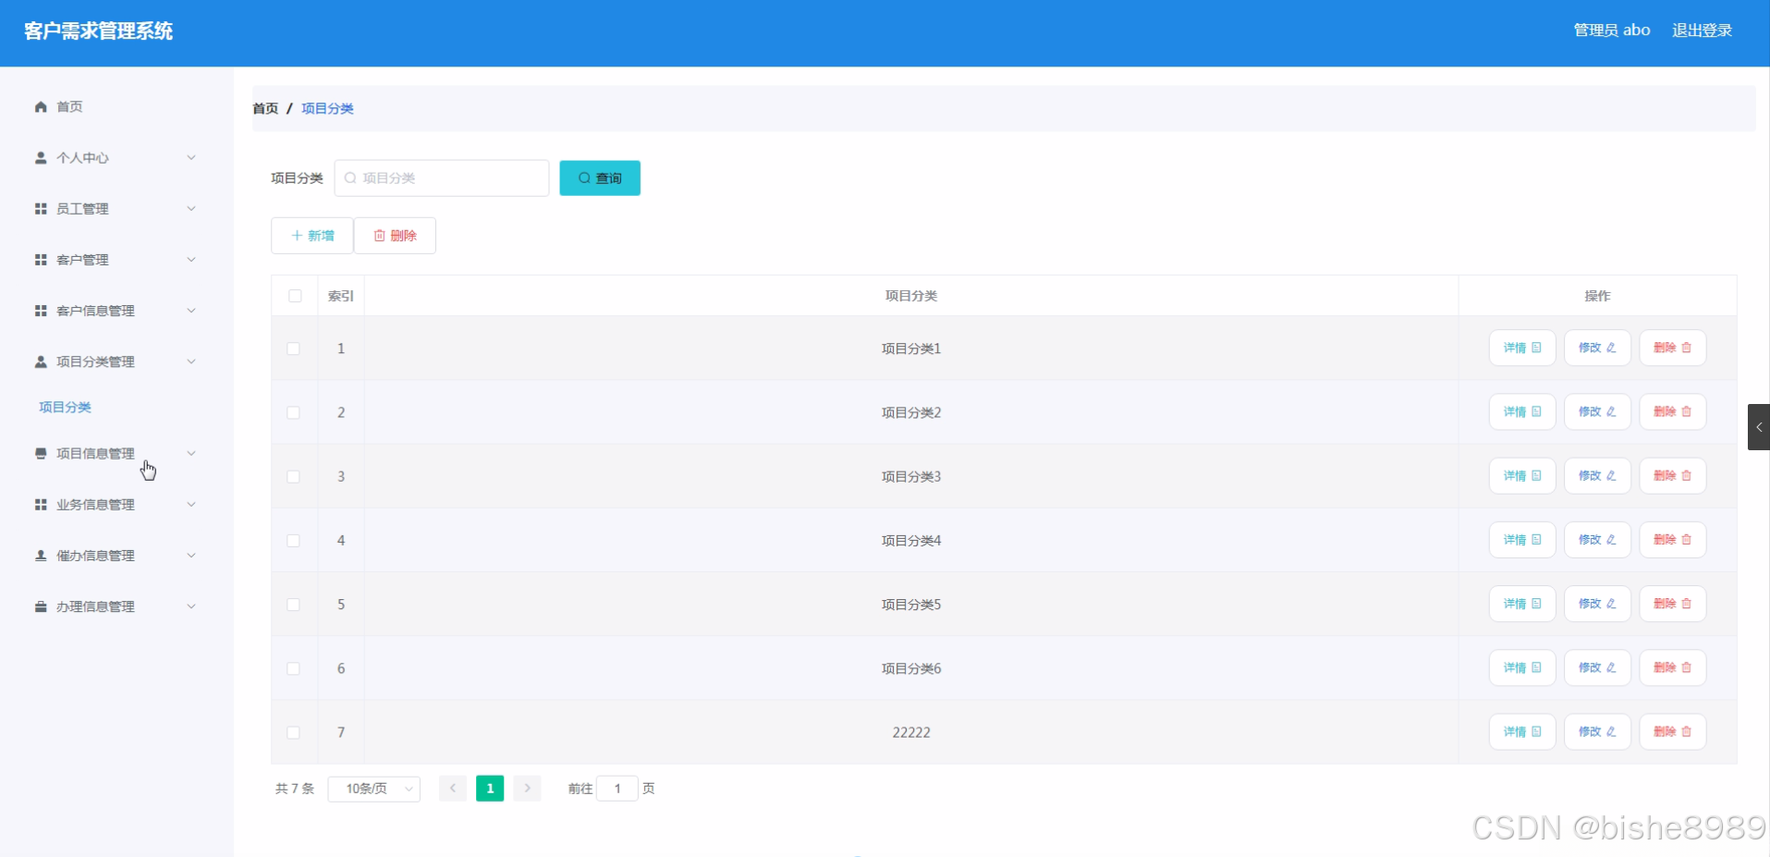Expand the 客户信息管理 section
Image resolution: width=1770 pixels, height=857 pixels.
[x=95, y=311]
